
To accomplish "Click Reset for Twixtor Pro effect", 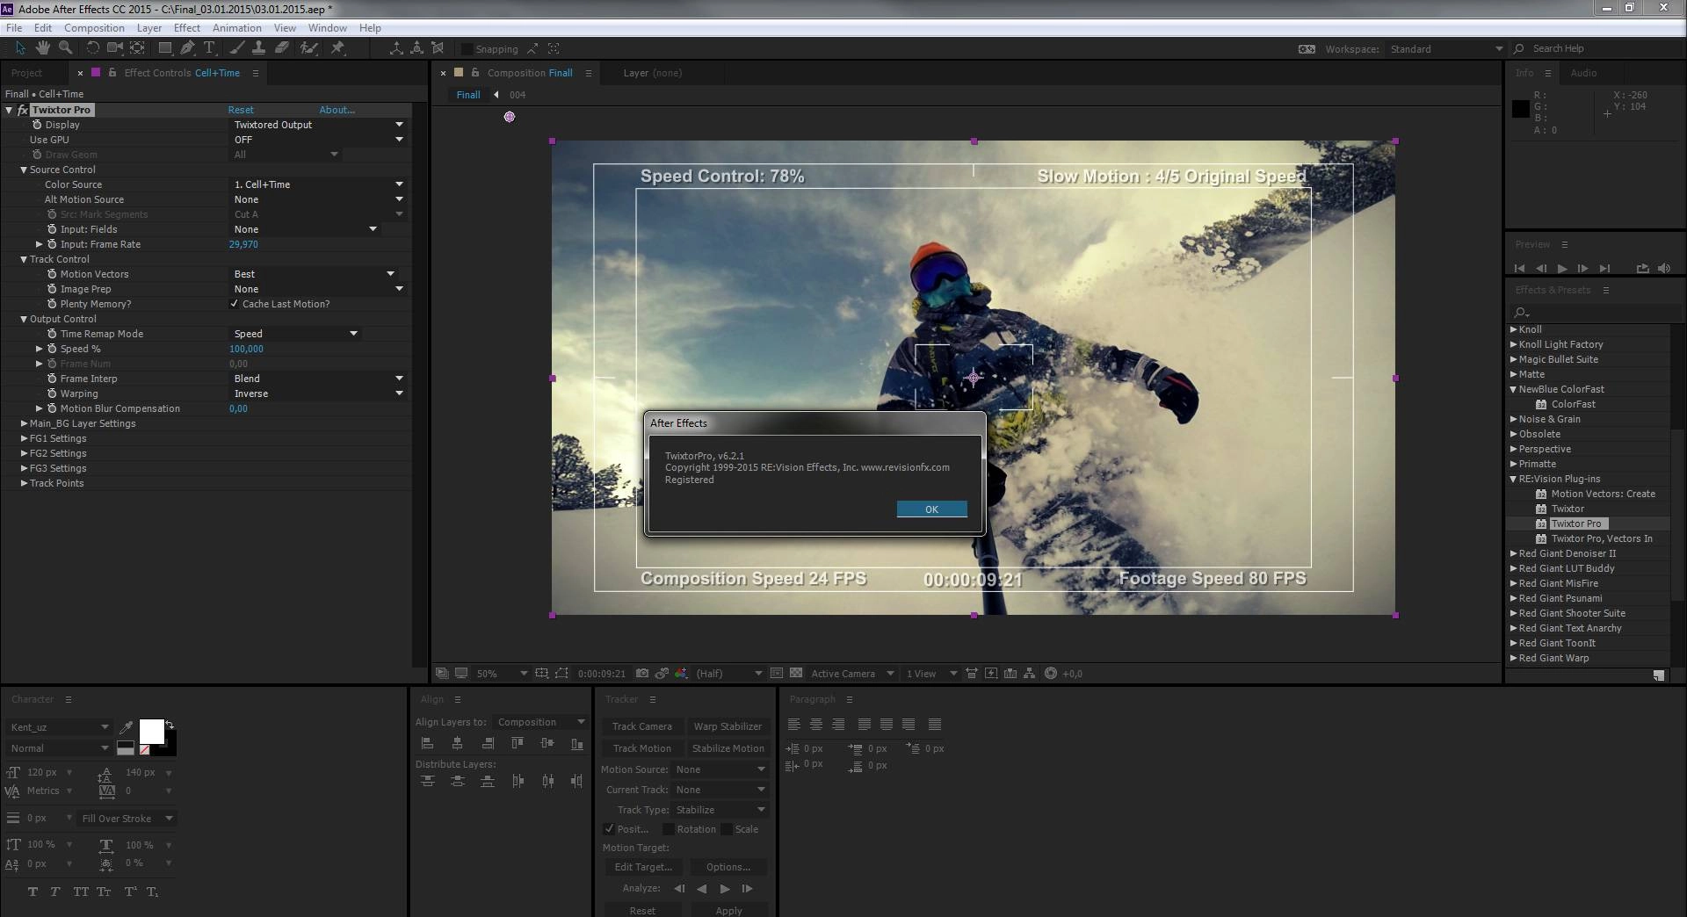I will pos(241,110).
